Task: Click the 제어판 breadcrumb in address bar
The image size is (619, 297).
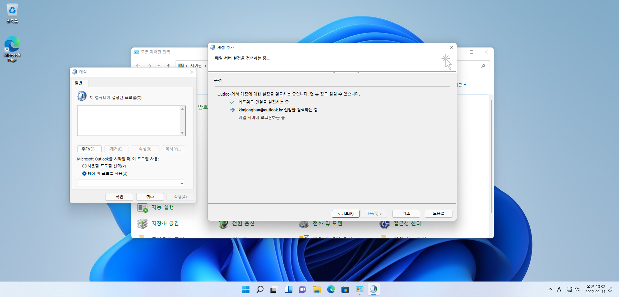Action: [x=196, y=66]
